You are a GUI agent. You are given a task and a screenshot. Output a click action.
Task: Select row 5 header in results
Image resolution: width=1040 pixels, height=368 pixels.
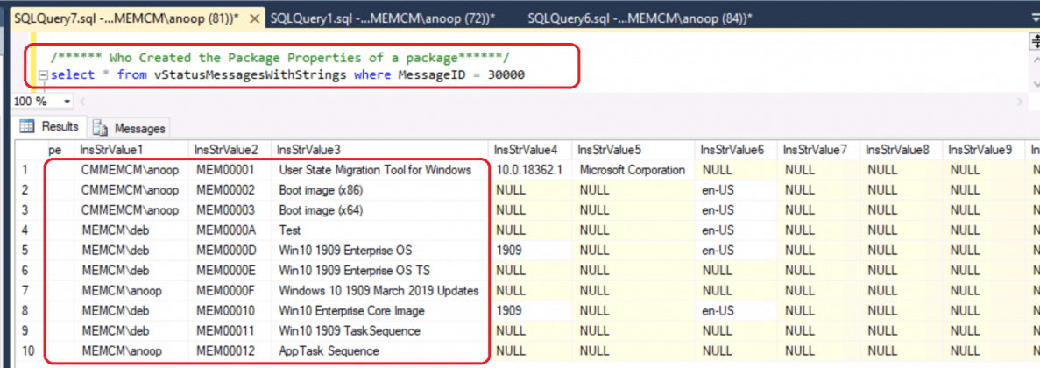[x=26, y=251]
